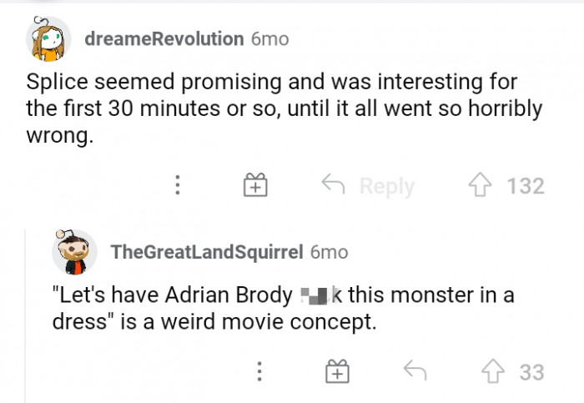Open the more options dots on dreameRevolution's comment
The width and height of the screenshot is (584, 403).
(177, 185)
